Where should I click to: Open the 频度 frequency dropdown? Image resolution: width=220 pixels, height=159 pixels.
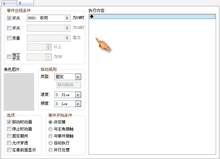pyautogui.click(x=78, y=104)
